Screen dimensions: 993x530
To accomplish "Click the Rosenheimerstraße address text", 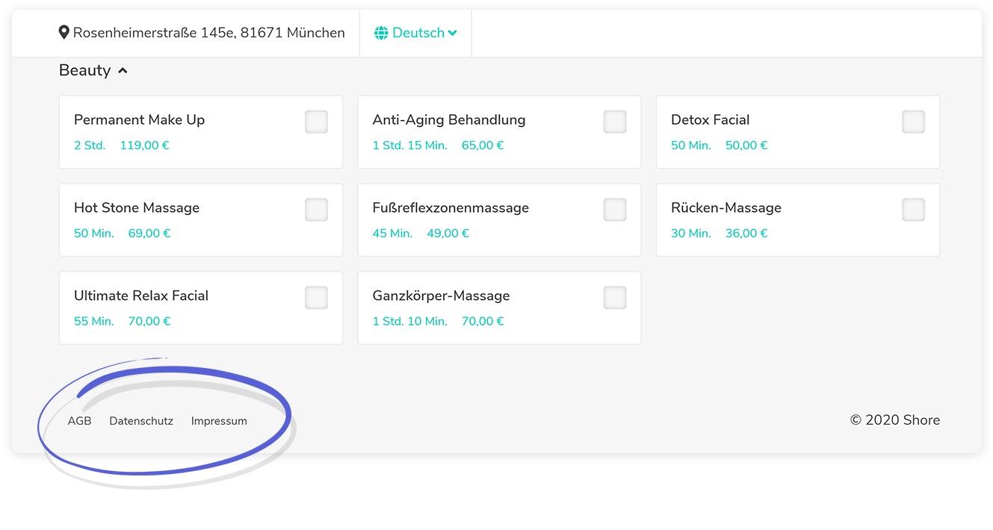I will [208, 33].
